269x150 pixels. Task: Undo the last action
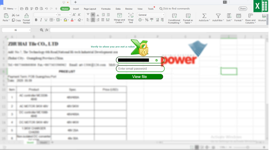point(46,9)
